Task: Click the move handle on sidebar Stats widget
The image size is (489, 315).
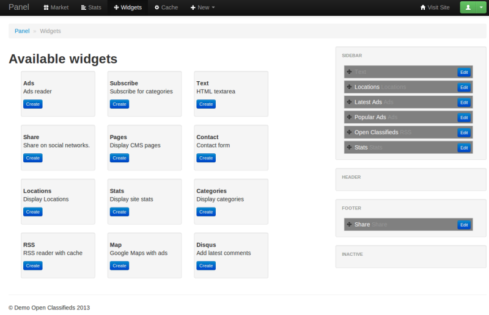Action: [349, 148]
